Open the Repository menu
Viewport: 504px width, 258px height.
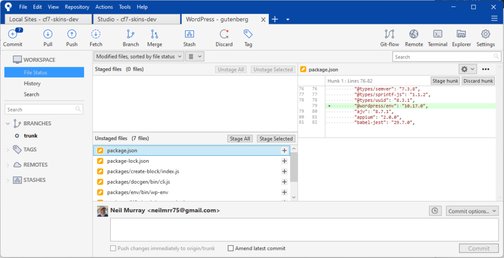pos(77,7)
